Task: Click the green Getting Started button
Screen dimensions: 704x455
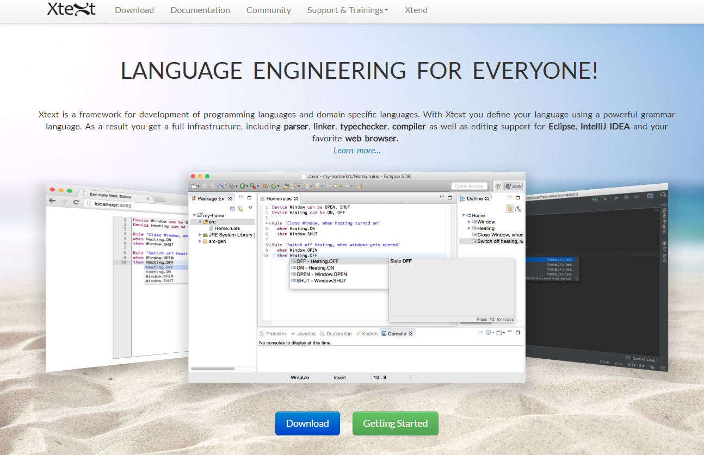Action: coord(396,423)
